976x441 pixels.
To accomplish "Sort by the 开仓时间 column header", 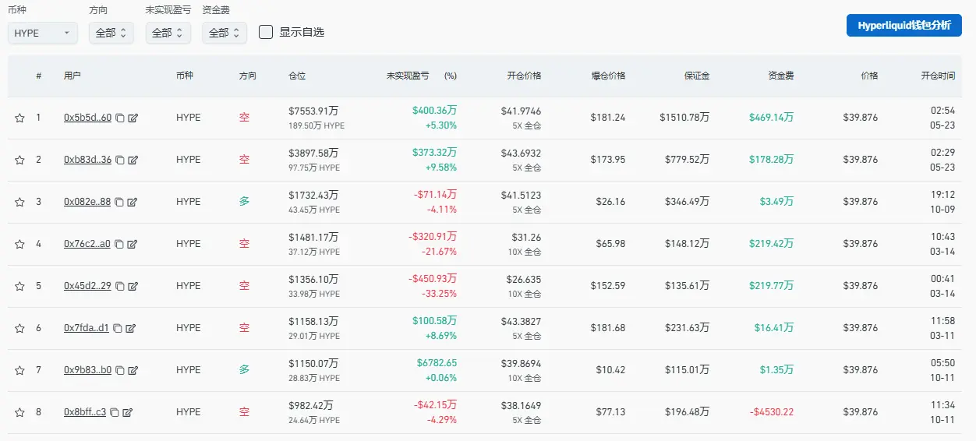I will click(938, 76).
